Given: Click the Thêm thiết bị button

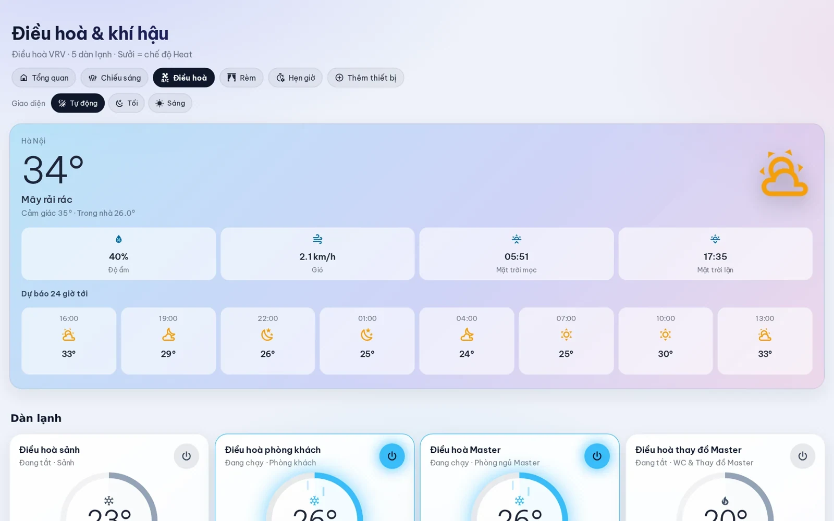Looking at the screenshot, I should coord(365,78).
